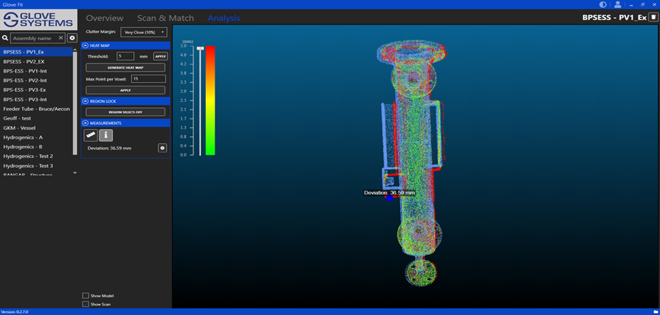Select BPSESS - PV2_EX assembly
This screenshot has width=660, height=315.
[x=36, y=61]
